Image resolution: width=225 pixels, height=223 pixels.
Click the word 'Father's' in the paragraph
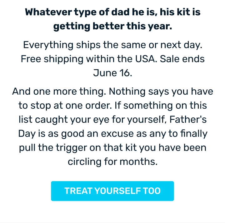[188, 119]
